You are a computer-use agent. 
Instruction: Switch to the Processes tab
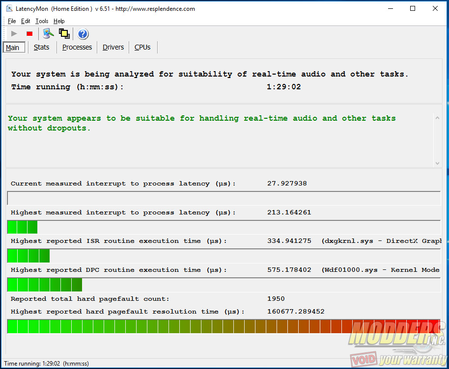tap(77, 47)
